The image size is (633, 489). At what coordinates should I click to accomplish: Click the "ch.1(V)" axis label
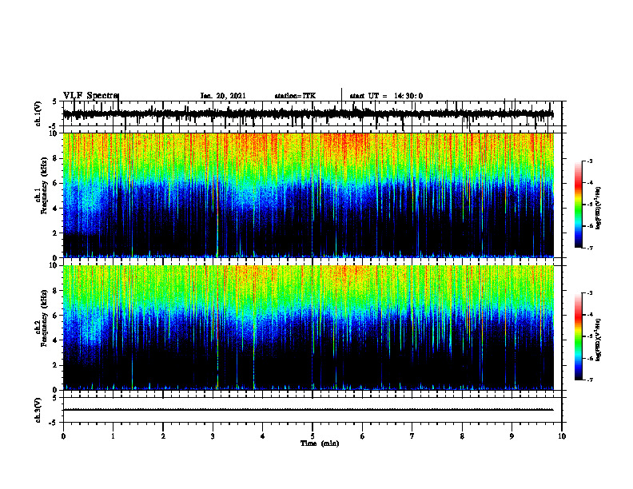click(x=38, y=113)
